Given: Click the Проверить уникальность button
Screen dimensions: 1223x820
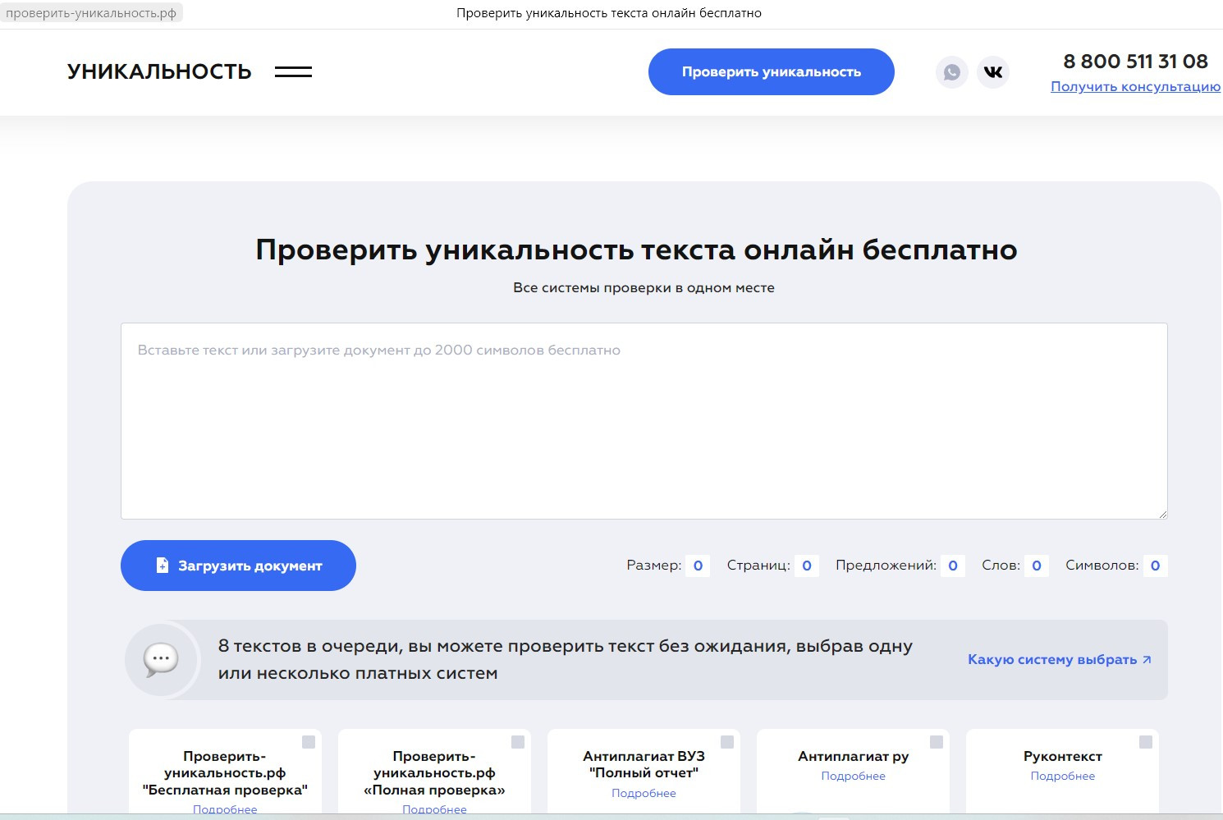Looking at the screenshot, I should (x=771, y=71).
